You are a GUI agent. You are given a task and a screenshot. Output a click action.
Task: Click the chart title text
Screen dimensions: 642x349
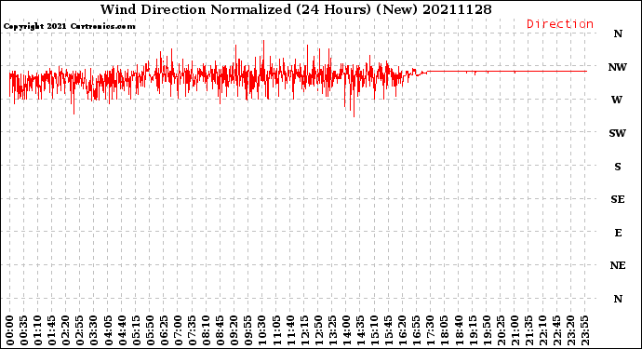tap(296, 9)
